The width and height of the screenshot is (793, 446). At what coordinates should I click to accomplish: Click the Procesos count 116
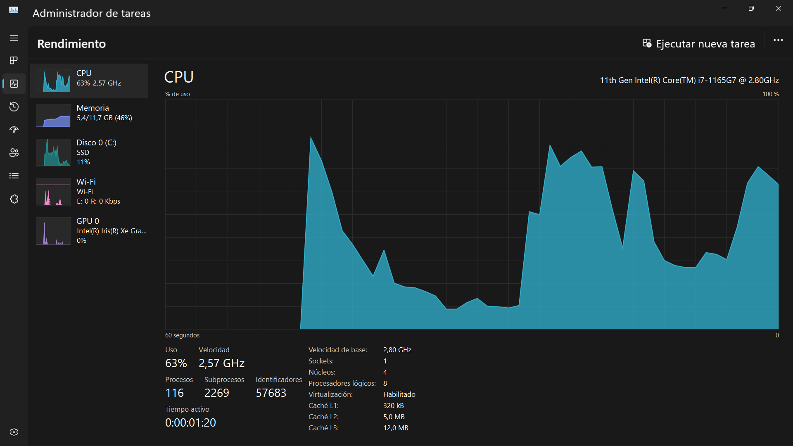(174, 393)
